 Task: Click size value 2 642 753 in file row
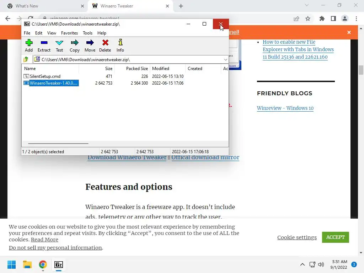[103, 83]
